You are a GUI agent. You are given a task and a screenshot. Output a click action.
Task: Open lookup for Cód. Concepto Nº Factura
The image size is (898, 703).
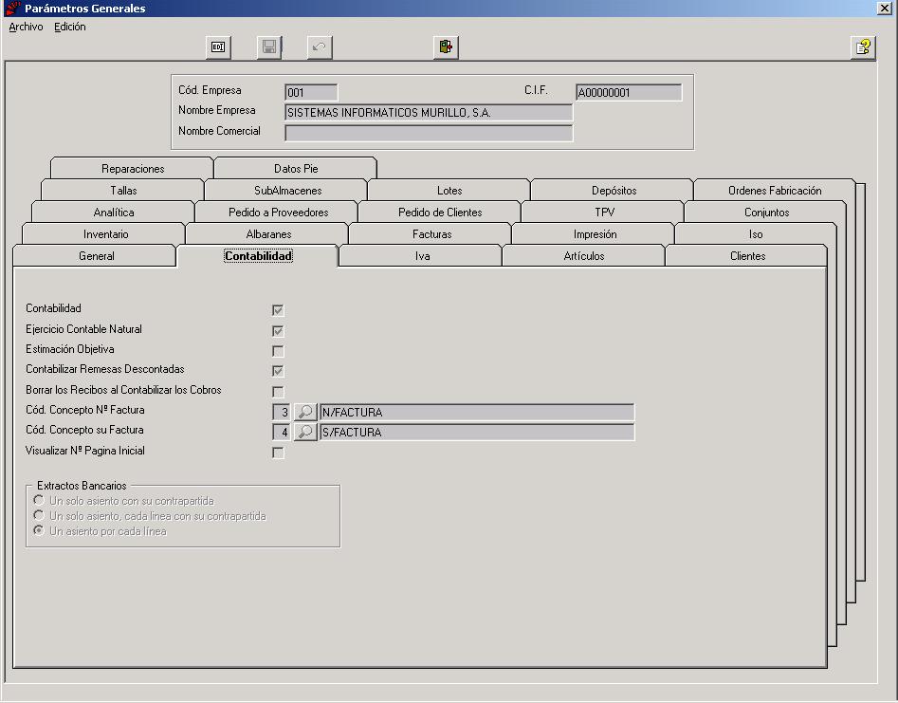tap(305, 412)
